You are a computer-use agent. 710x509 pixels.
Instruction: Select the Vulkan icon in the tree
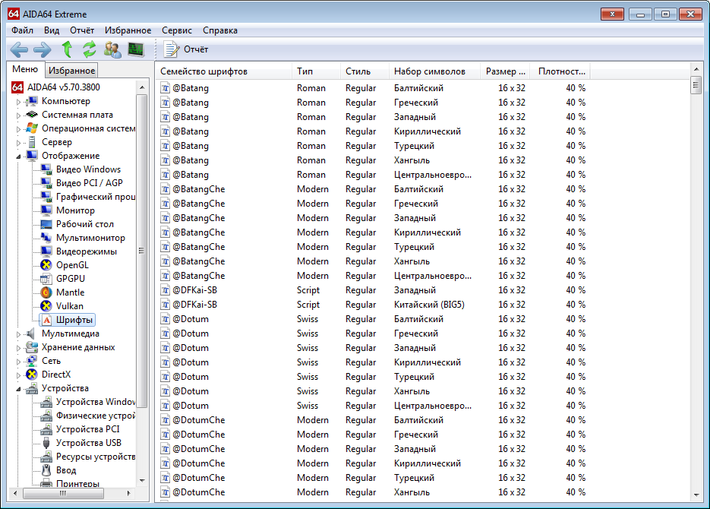pos(46,305)
